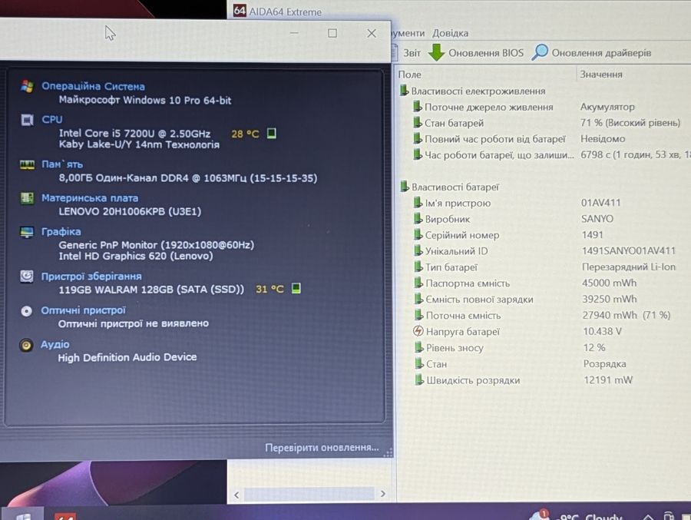The image size is (691, 520).
Task: Click CPU temperature indicator next to 28 °C
Action: 272,133
